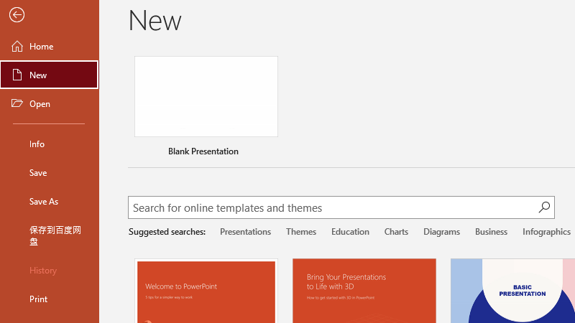This screenshot has width=575, height=323.
Task: Select 保存到百度网盘 option
Action: click(x=50, y=236)
